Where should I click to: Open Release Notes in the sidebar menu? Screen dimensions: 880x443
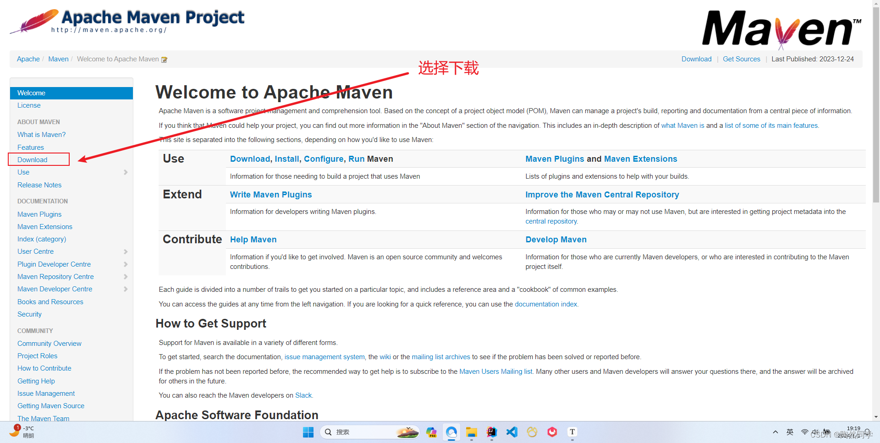point(39,185)
